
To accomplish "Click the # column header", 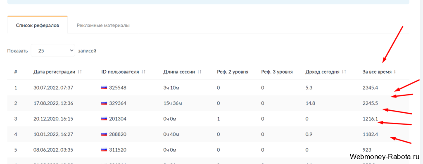I will 16,72.
